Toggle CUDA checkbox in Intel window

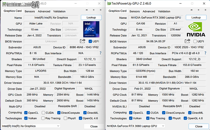point(43,113)
